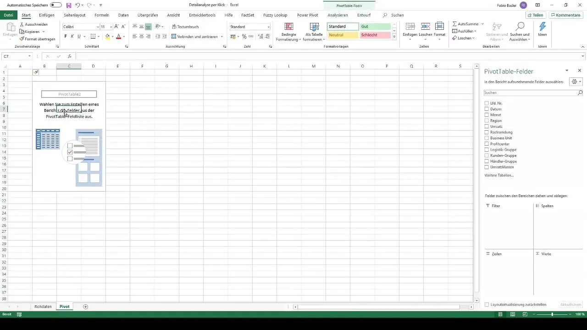Check the Profitcenter field
Screen dimensions: 587x330
(x=487, y=144)
